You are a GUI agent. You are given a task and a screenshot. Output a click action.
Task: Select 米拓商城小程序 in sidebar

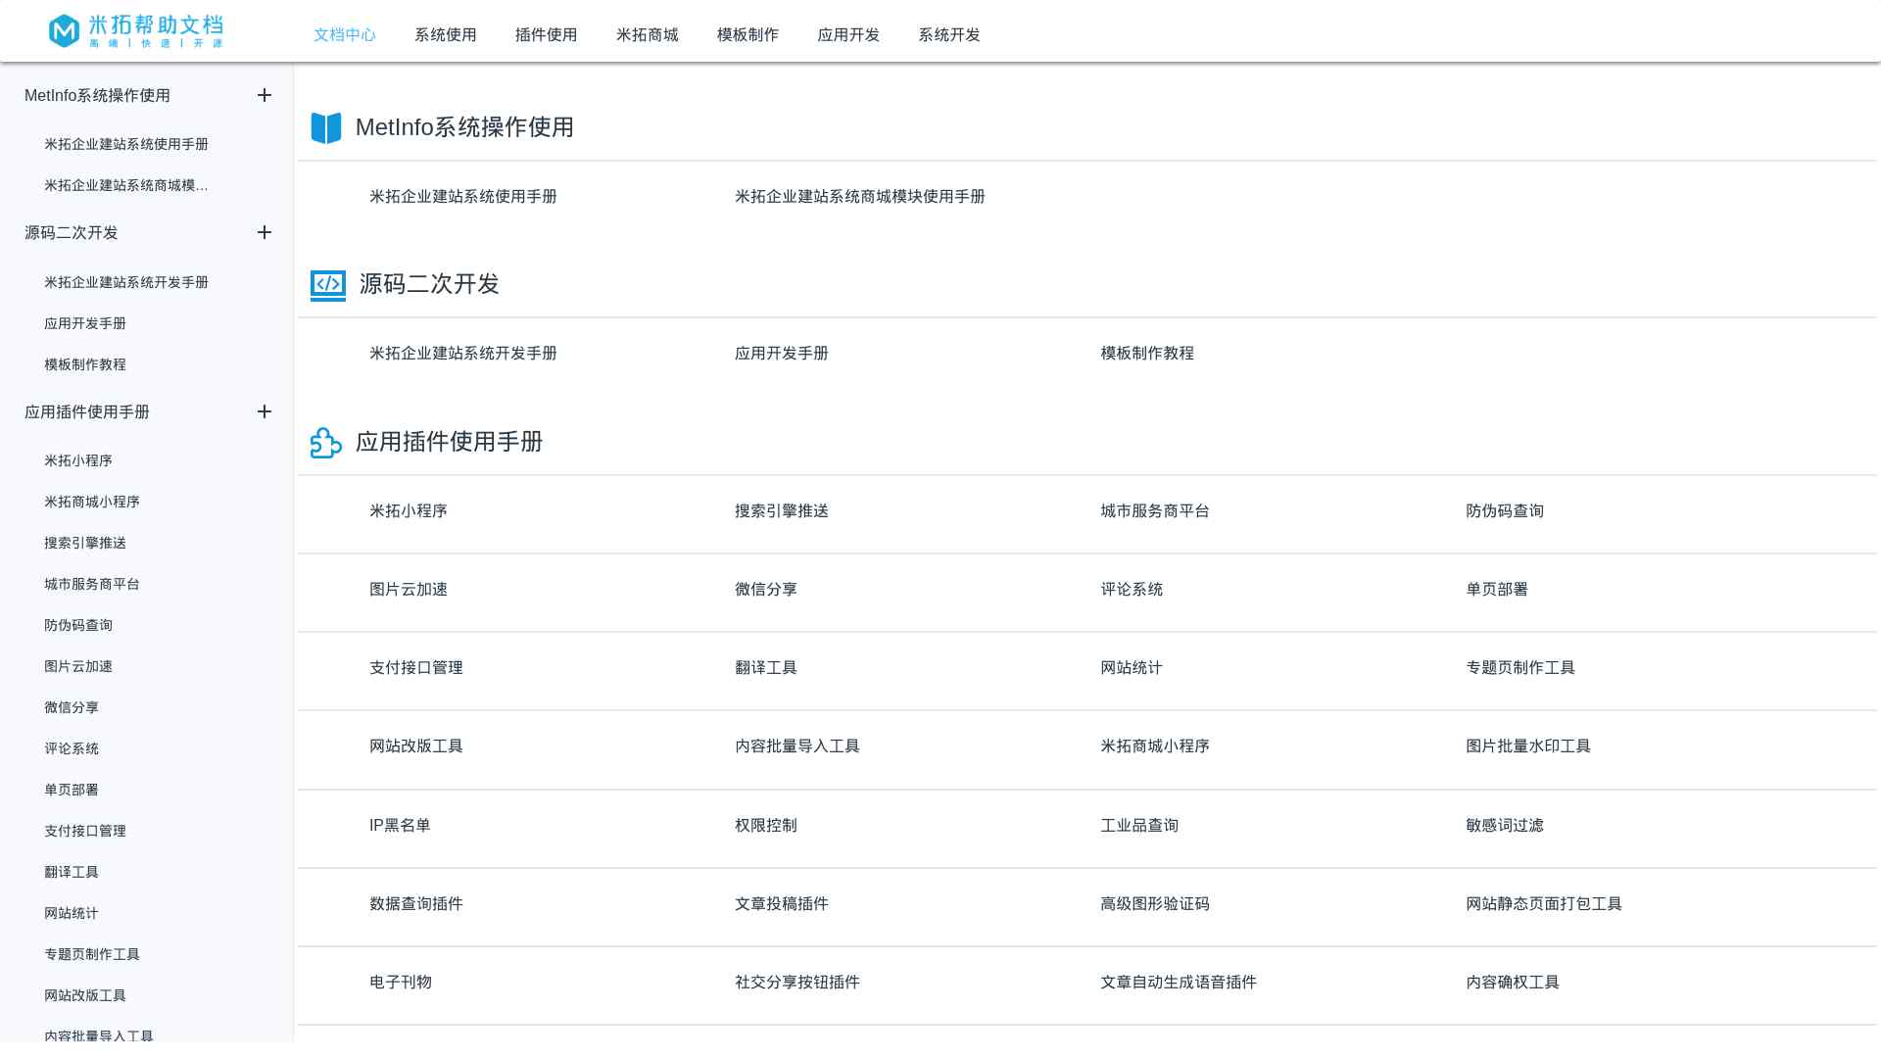(92, 502)
